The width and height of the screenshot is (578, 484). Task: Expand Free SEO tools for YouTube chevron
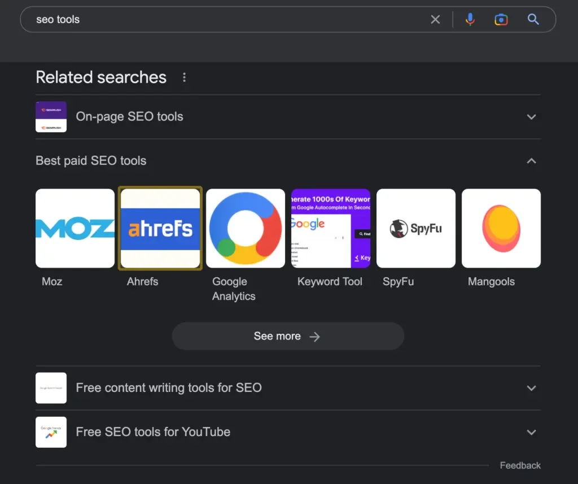(531, 432)
